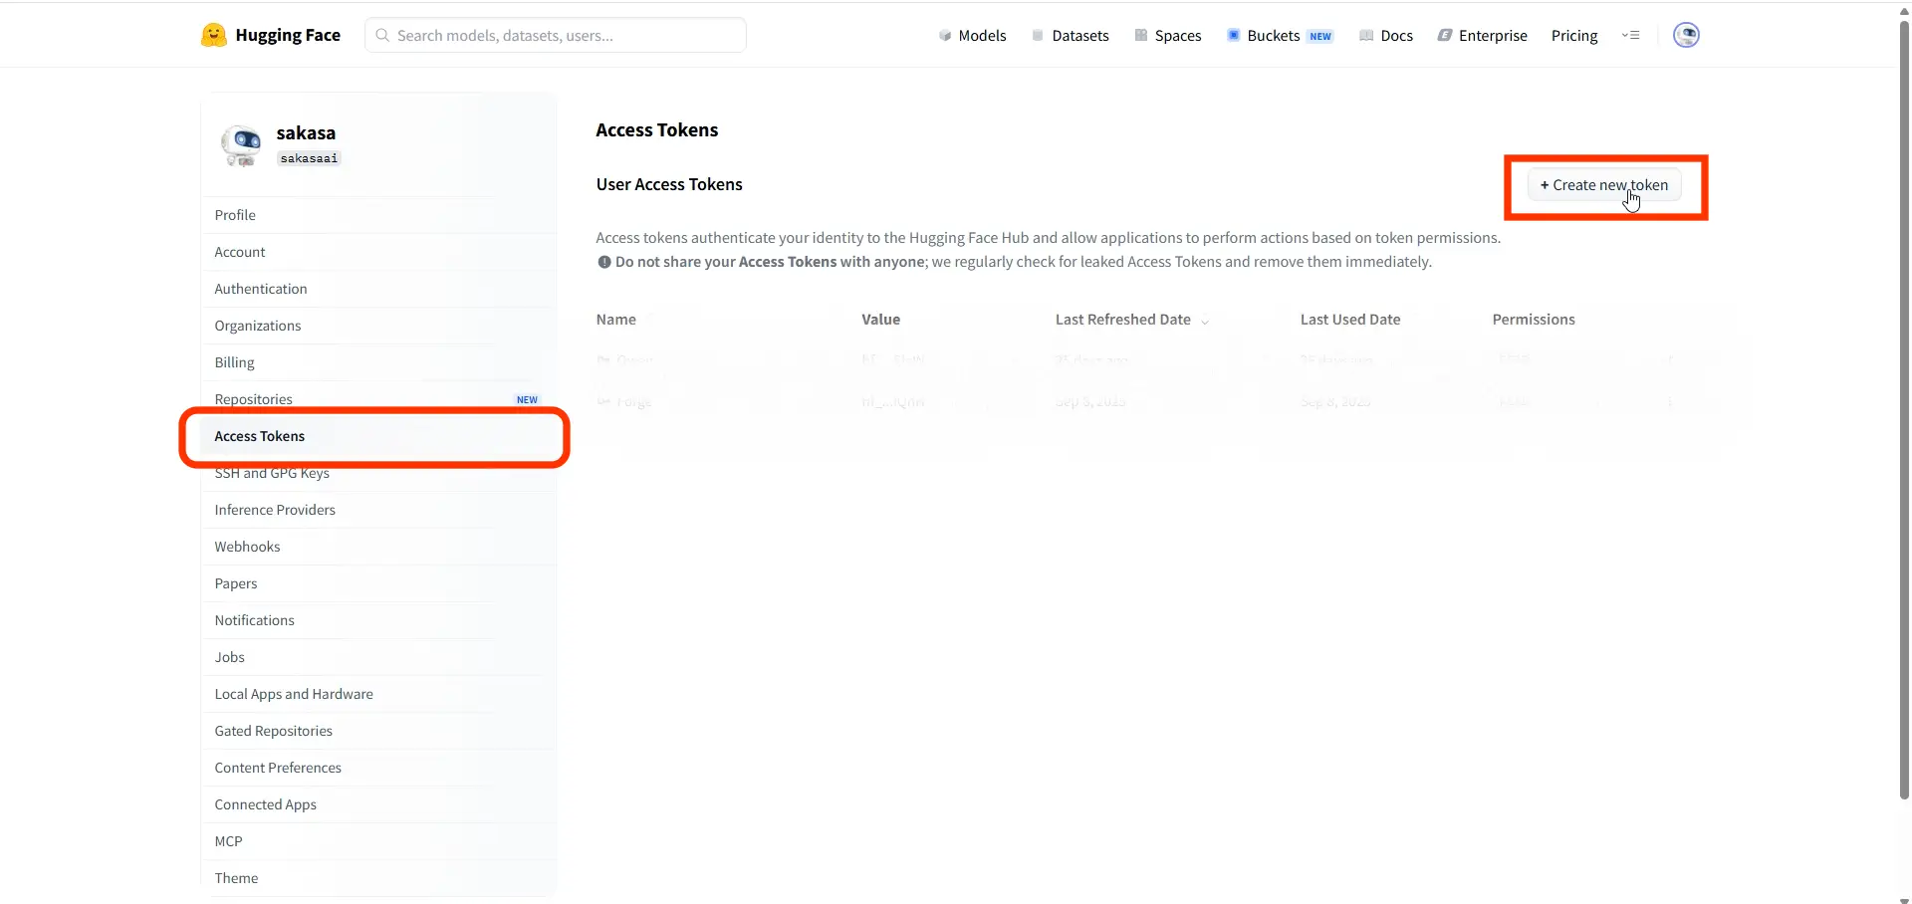
Task: Click the Create new token button
Action: pos(1604,185)
